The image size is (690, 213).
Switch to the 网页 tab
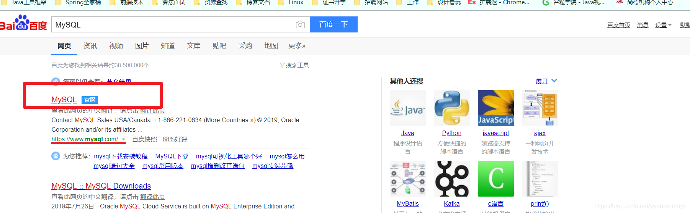(64, 46)
